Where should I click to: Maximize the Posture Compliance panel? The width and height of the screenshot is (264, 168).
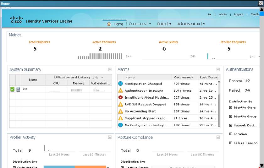[x=218, y=137]
